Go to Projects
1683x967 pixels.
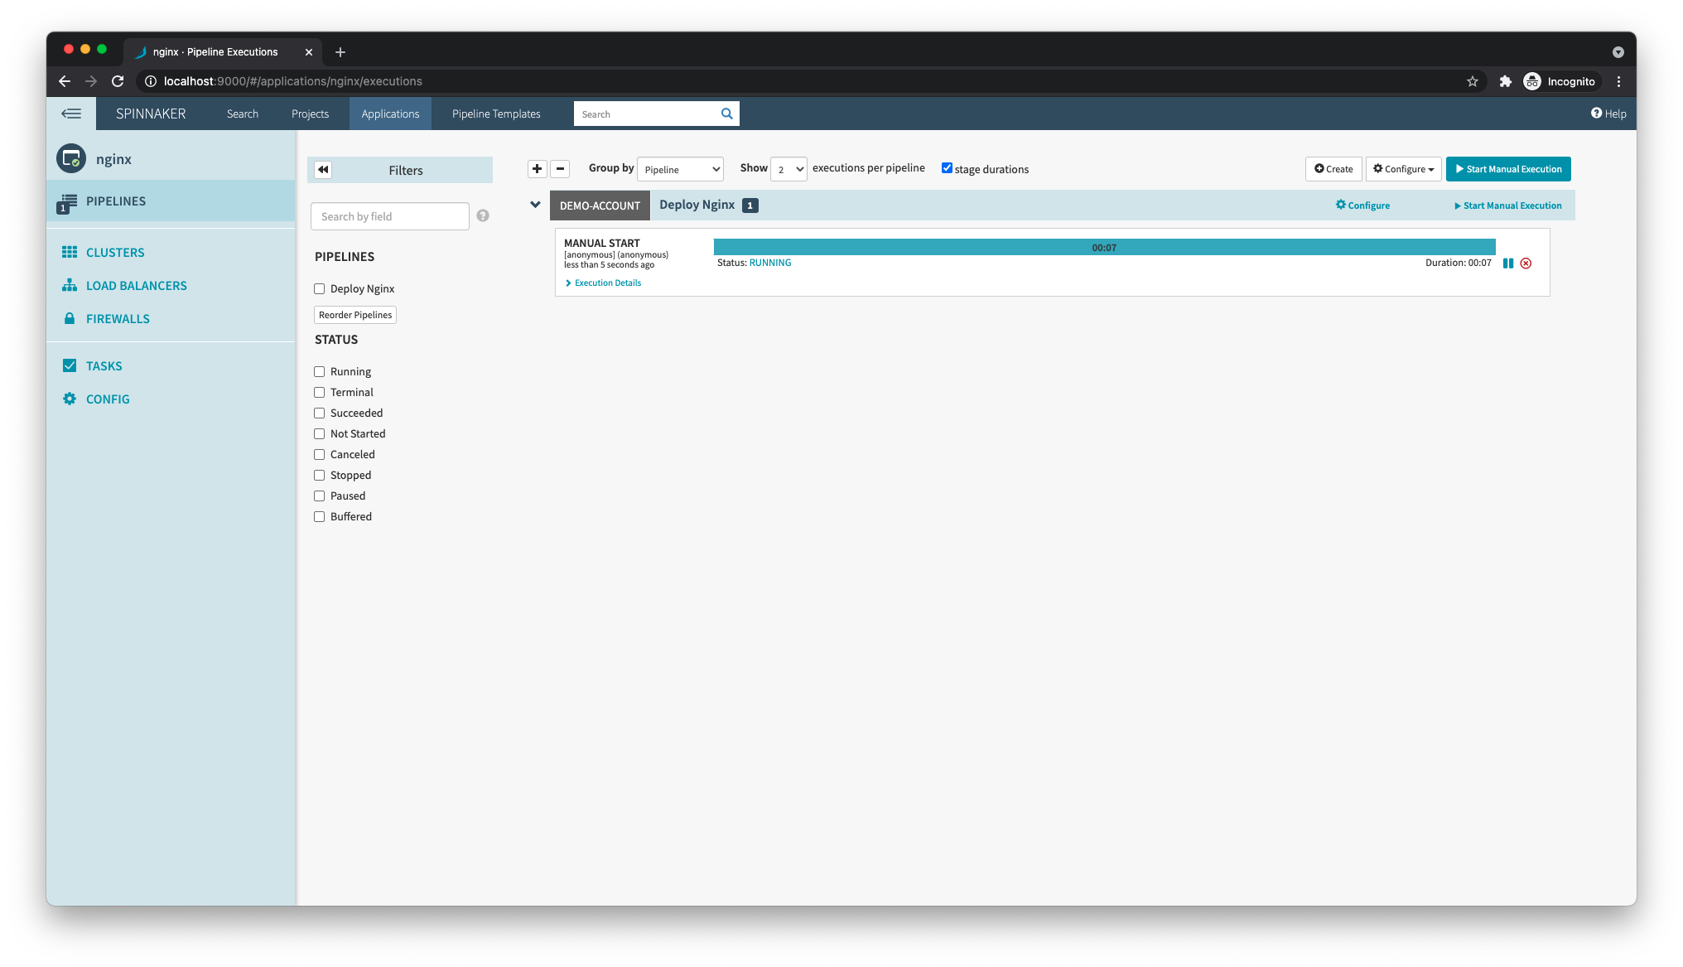(x=310, y=114)
